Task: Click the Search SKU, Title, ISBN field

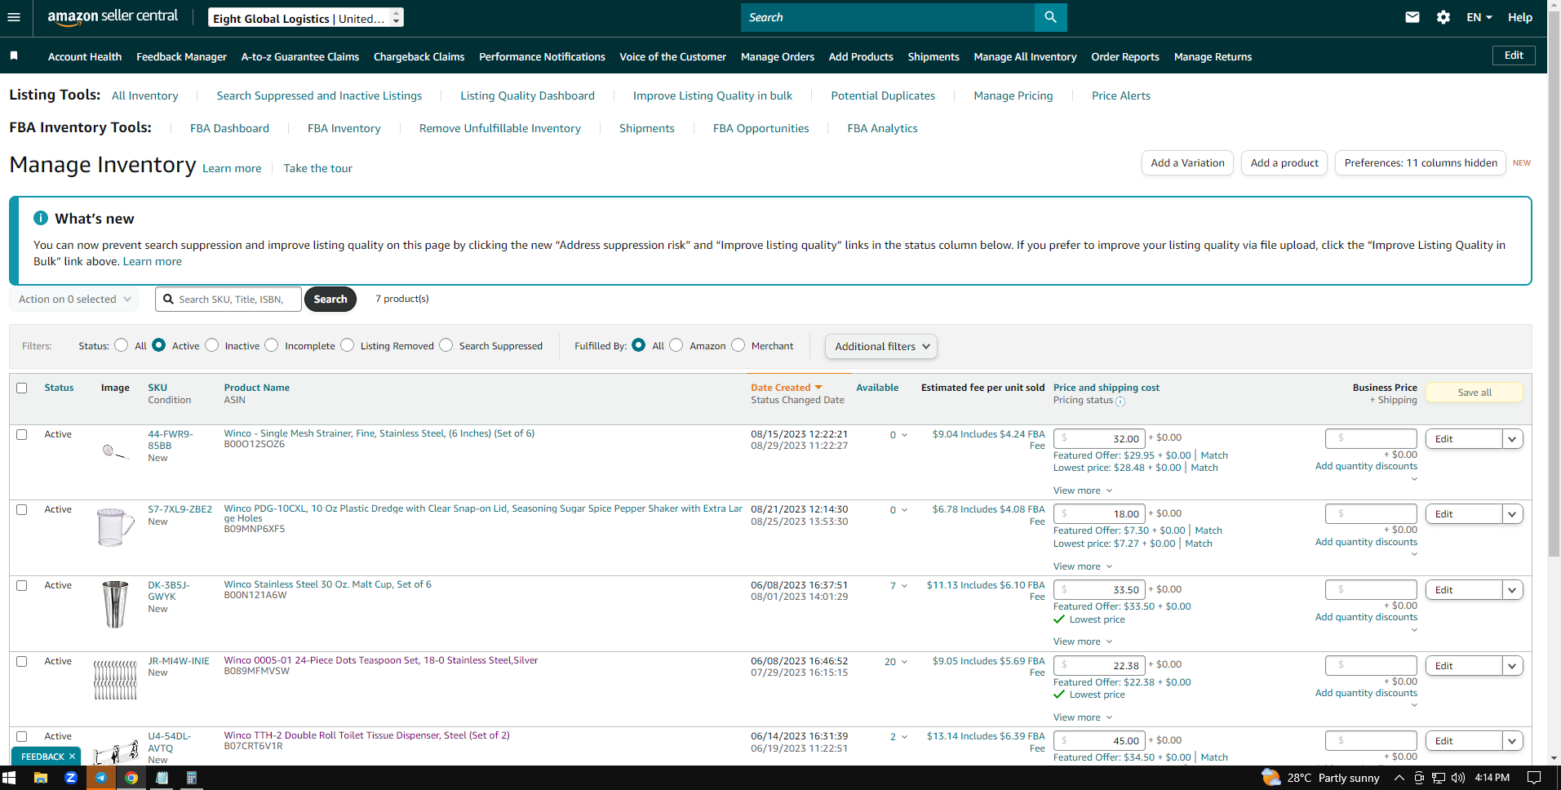Action: coord(228,300)
